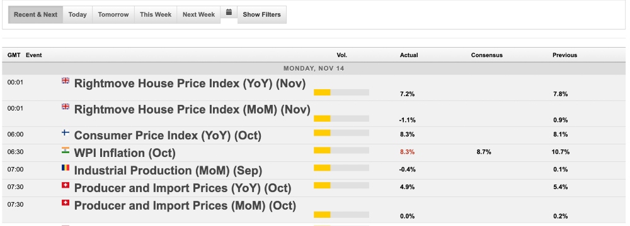The width and height of the screenshot is (630, 226).
Task: Click volatility bar for Consumer Price Index (YoY)
Action: pos(341,132)
